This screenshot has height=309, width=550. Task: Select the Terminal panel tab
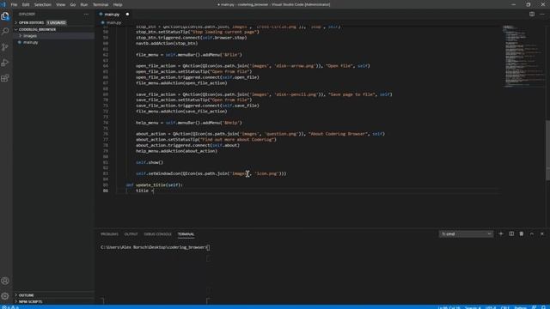point(186,234)
